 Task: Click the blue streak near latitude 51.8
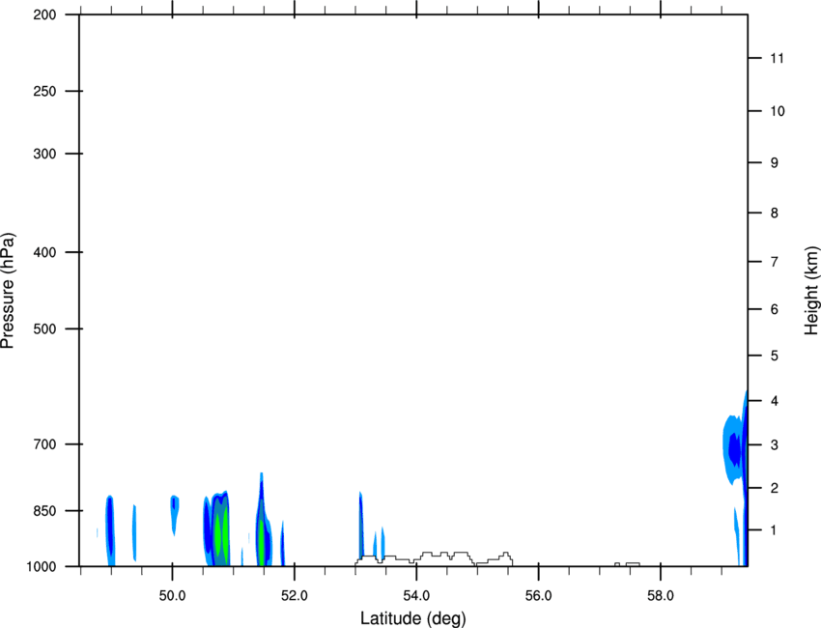(282, 544)
